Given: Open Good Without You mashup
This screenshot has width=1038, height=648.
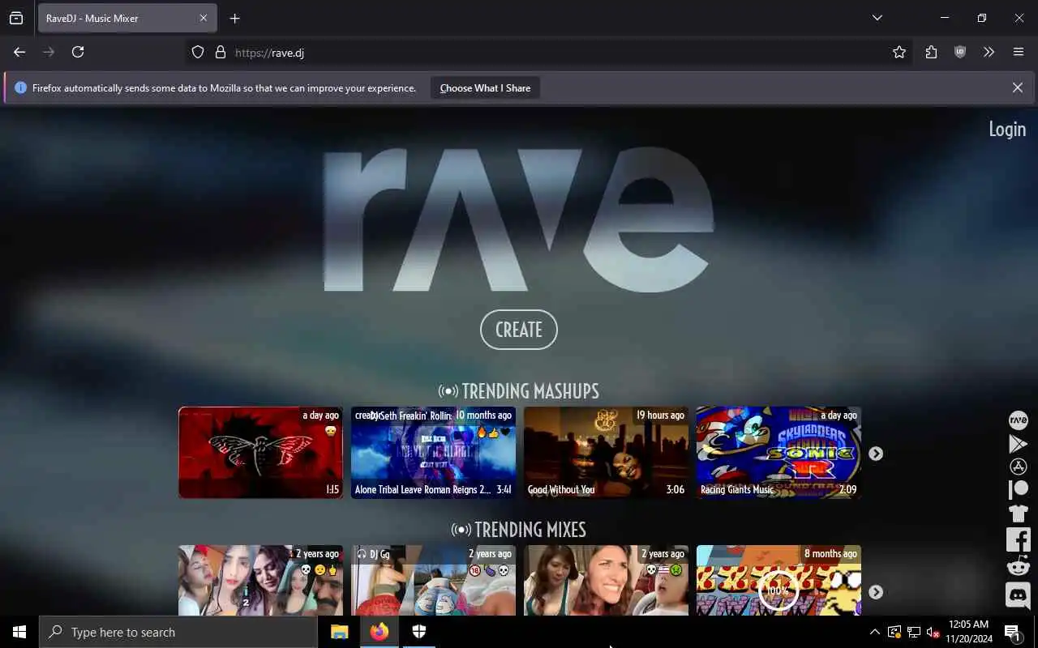Looking at the screenshot, I should coord(606,452).
